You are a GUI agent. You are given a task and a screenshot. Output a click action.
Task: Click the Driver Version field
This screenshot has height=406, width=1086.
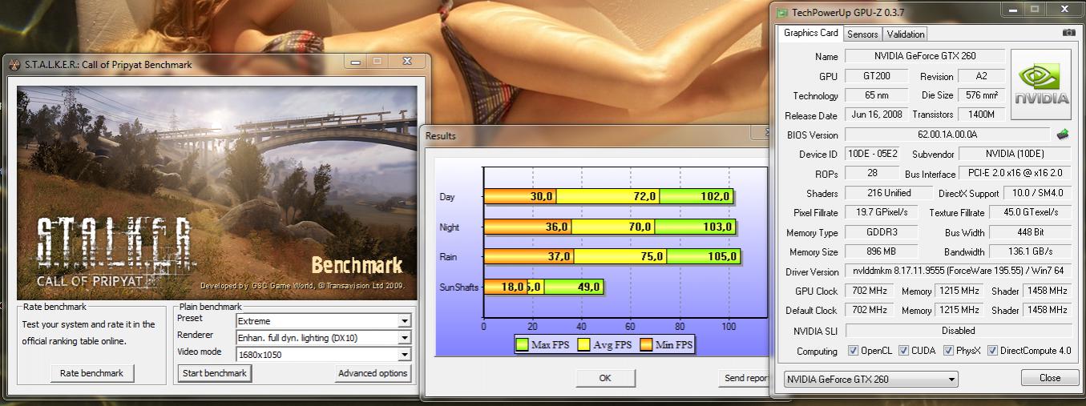[x=958, y=271]
